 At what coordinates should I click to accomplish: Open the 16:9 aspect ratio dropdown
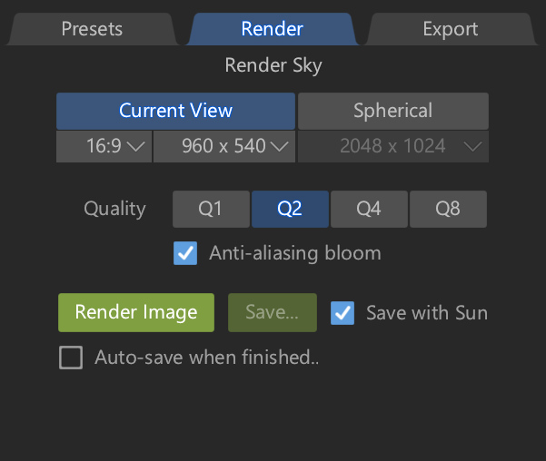(104, 146)
